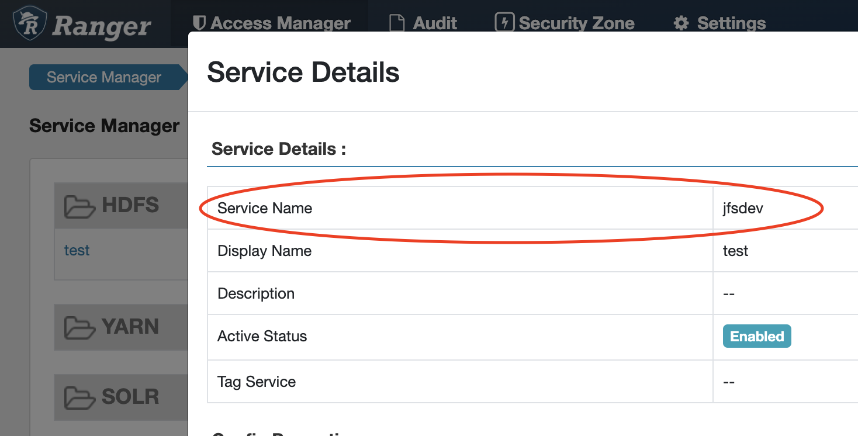The width and height of the screenshot is (858, 436).
Task: Click the Ranger shield logo icon
Action: click(x=30, y=23)
